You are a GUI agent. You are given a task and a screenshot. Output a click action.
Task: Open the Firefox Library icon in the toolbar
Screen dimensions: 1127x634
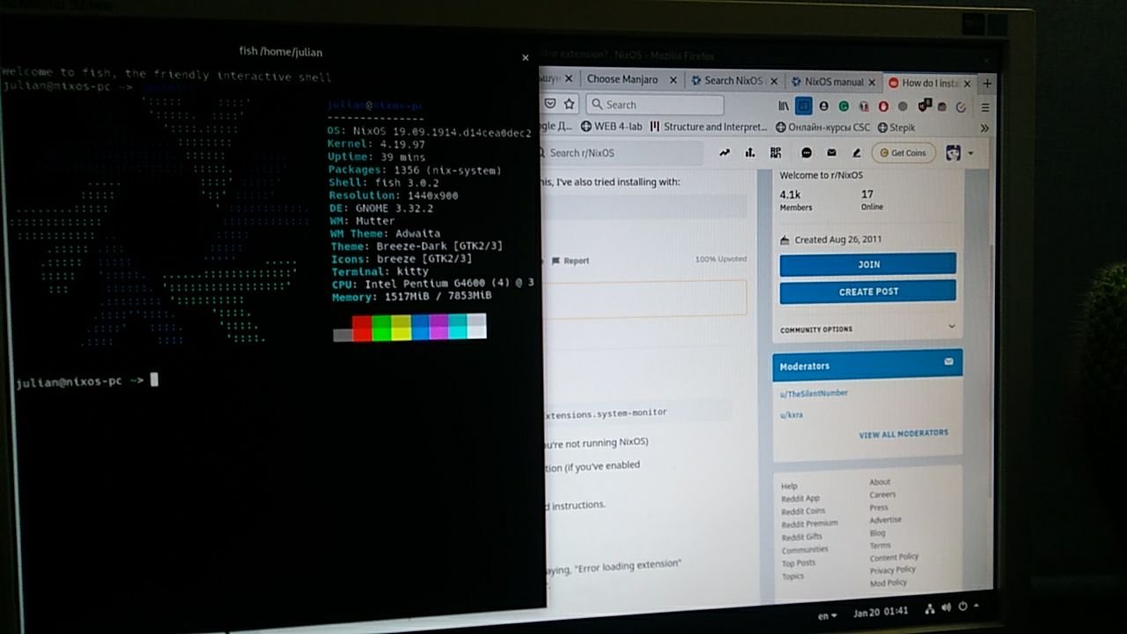[x=784, y=106]
